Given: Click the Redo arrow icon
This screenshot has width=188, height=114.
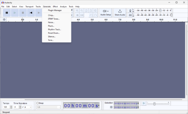Looking at the screenshot, I should tap(95, 15).
